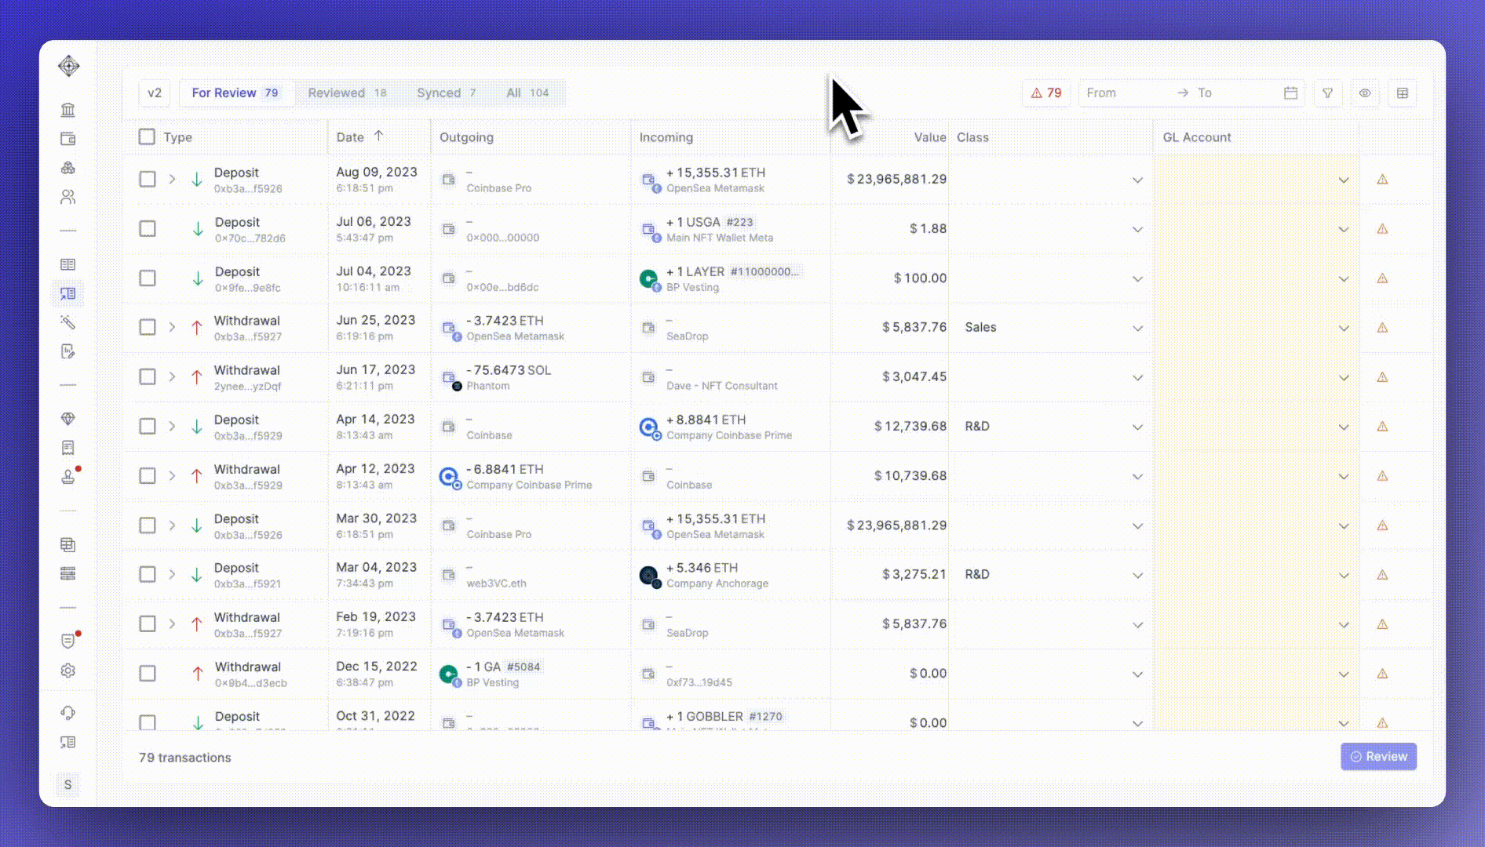Open the filter funnel in toolbar

click(1327, 93)
